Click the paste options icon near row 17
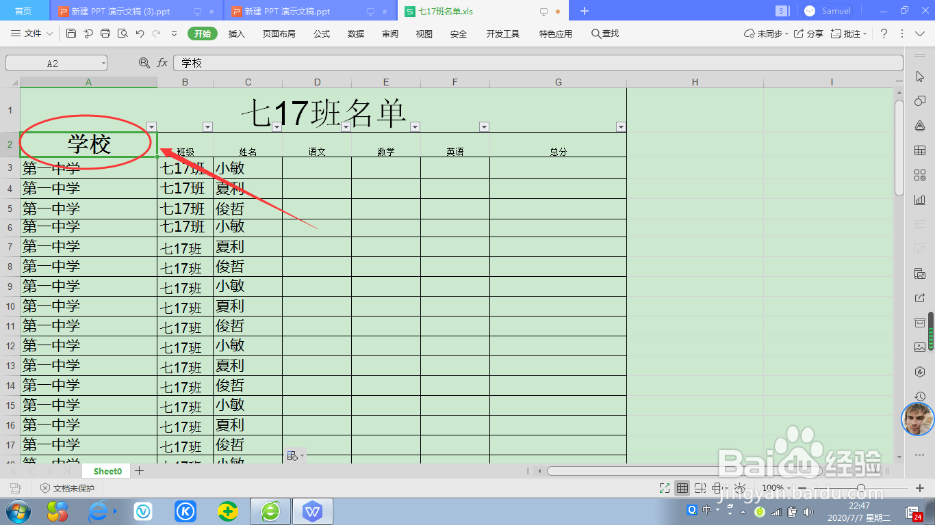Screen dimensions: 935x525 pyautogui.click(x=295, y=456)
